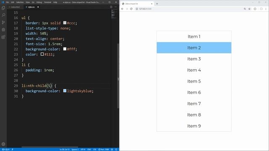Click the Ln 29 cursor position status
Image resolution: width=269 pixels, height=151 pixels.
coord(64,149)
